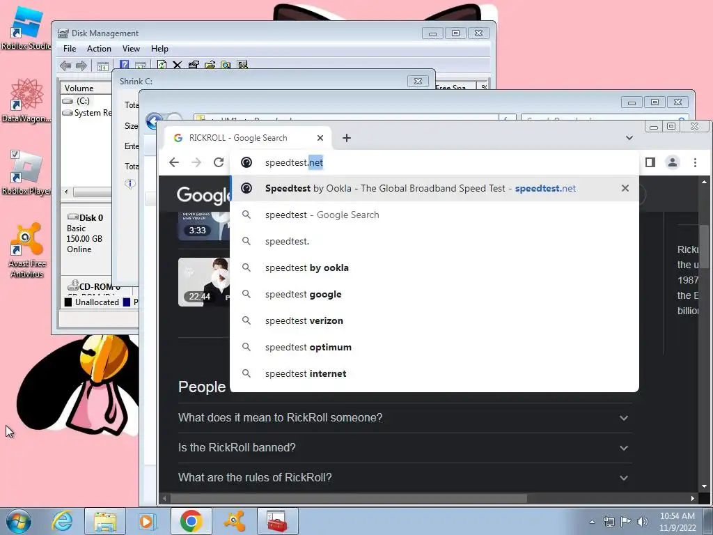Open Chrome profile icon
The height and width of the screenshot is (535, 713).
click(x=673, y=162)
